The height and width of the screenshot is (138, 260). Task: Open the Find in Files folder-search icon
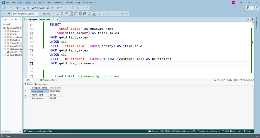tap(78, 8)
